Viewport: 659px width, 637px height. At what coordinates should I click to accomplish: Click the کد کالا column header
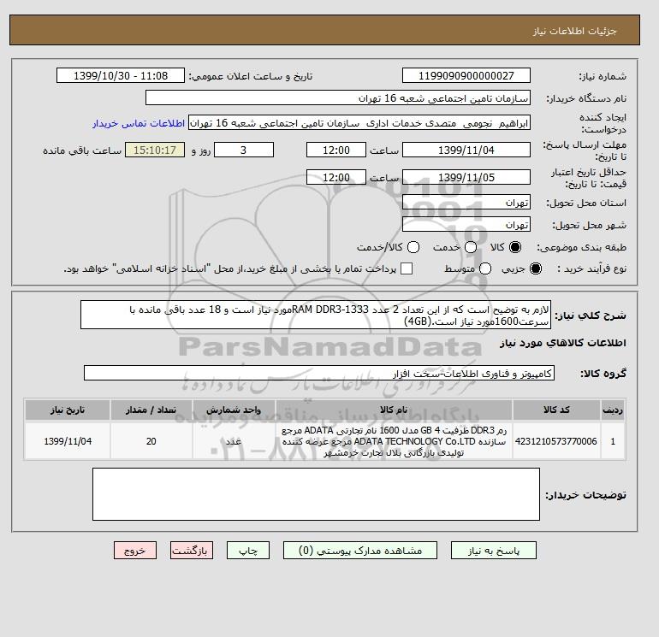coord(556,410)
